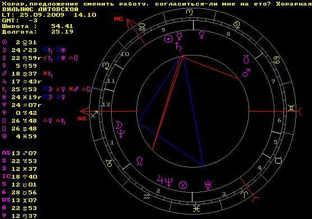The height and width of the screenshot is (219, 312).
Task: Select the Venus glyph near house 8
Action: pos(202,35)
